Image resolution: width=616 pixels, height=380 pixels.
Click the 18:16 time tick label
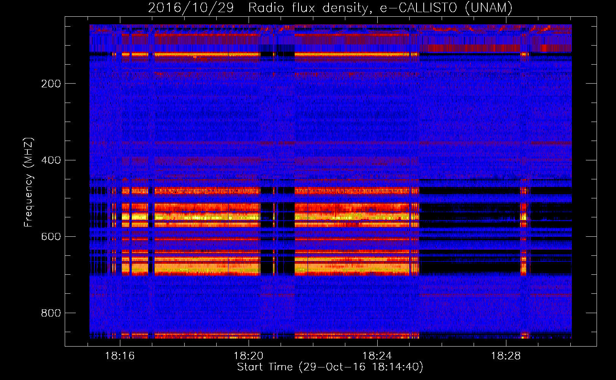(120, 356)
